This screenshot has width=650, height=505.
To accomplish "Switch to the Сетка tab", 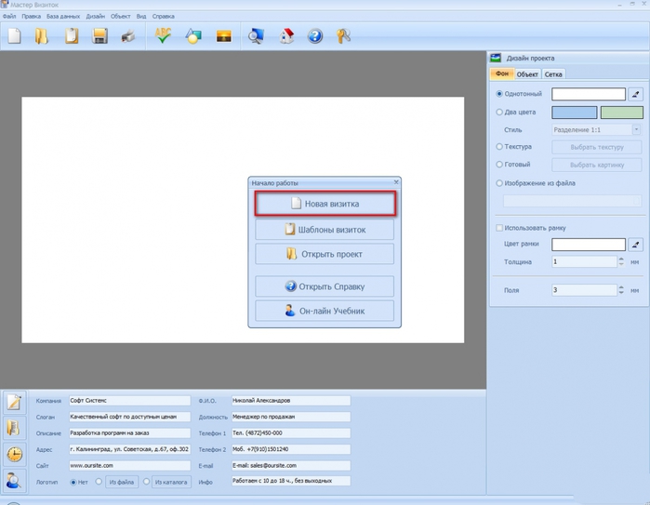I will pyautogui.click(x=553, y=74).
